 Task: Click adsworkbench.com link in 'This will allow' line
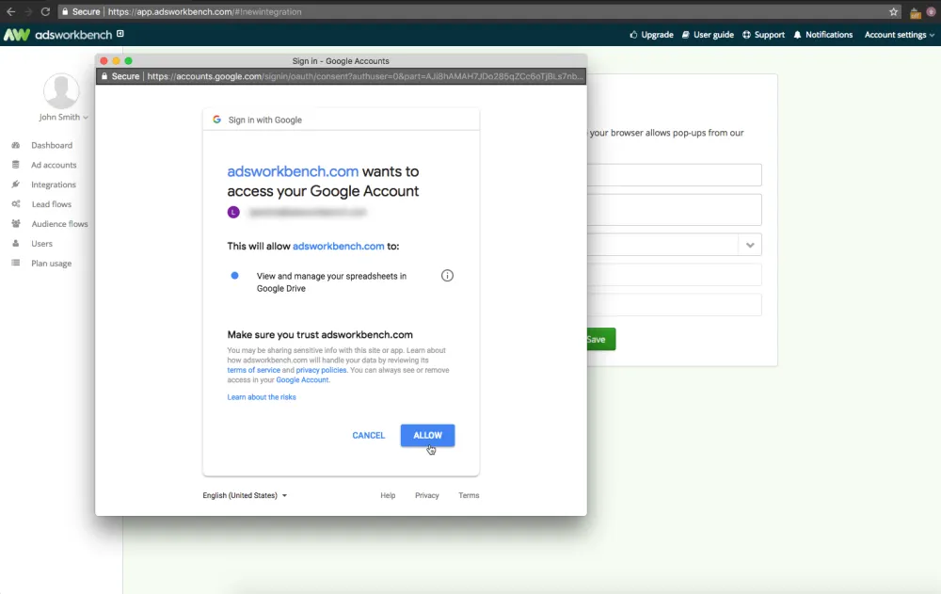click(x=339, y=247)
